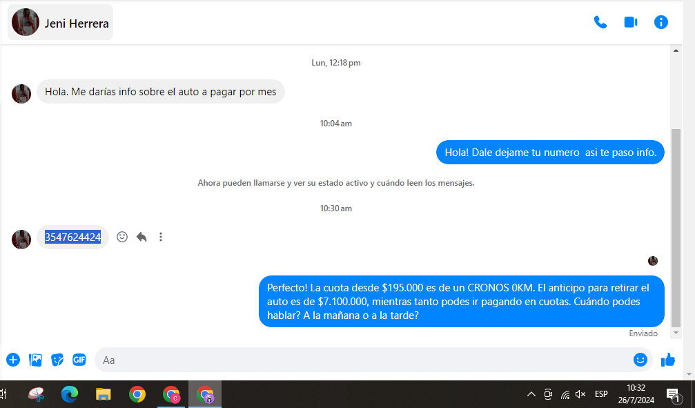The width and height of the screenshot is (695, 408).
Task: Click the '10:30 am' timestamp
Action: pyautogui.click(x=336, y=208)
